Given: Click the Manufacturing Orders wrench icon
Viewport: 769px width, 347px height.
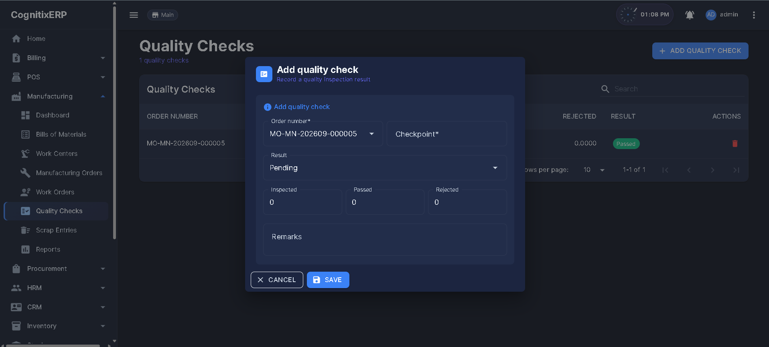Looking at the screenshot, I should tap(25, 173).
